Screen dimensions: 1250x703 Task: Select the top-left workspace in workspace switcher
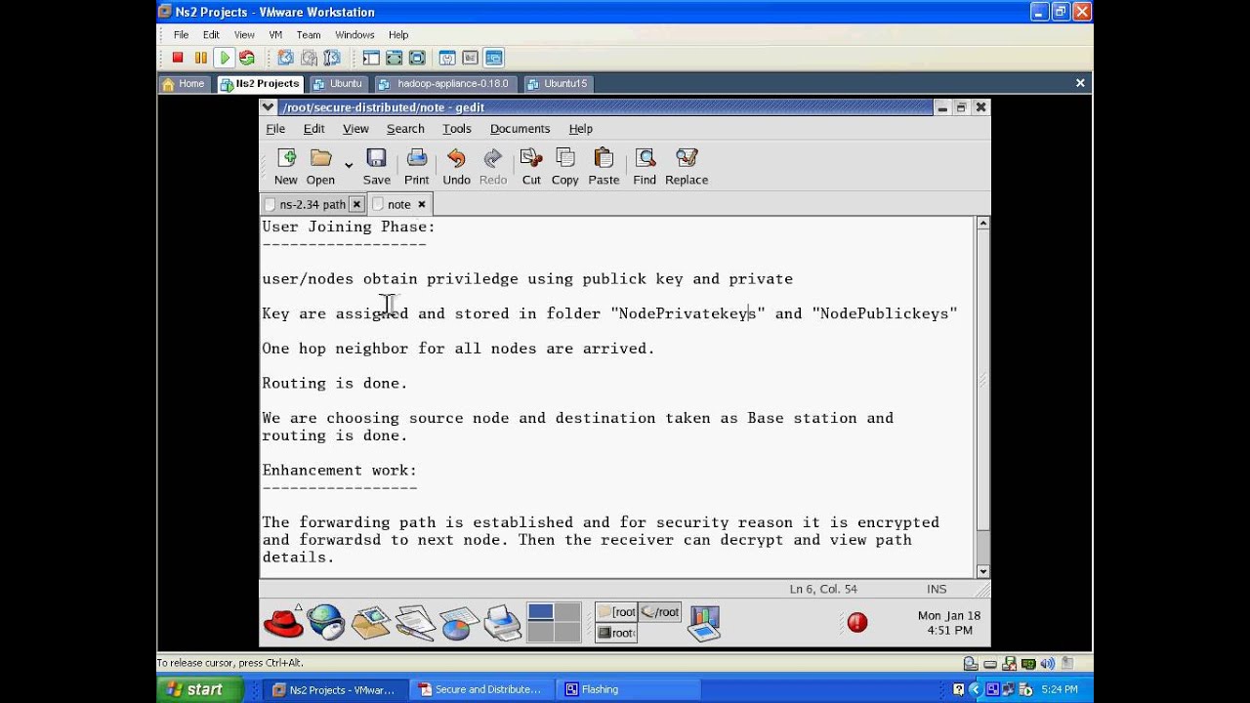coord(540,612)
